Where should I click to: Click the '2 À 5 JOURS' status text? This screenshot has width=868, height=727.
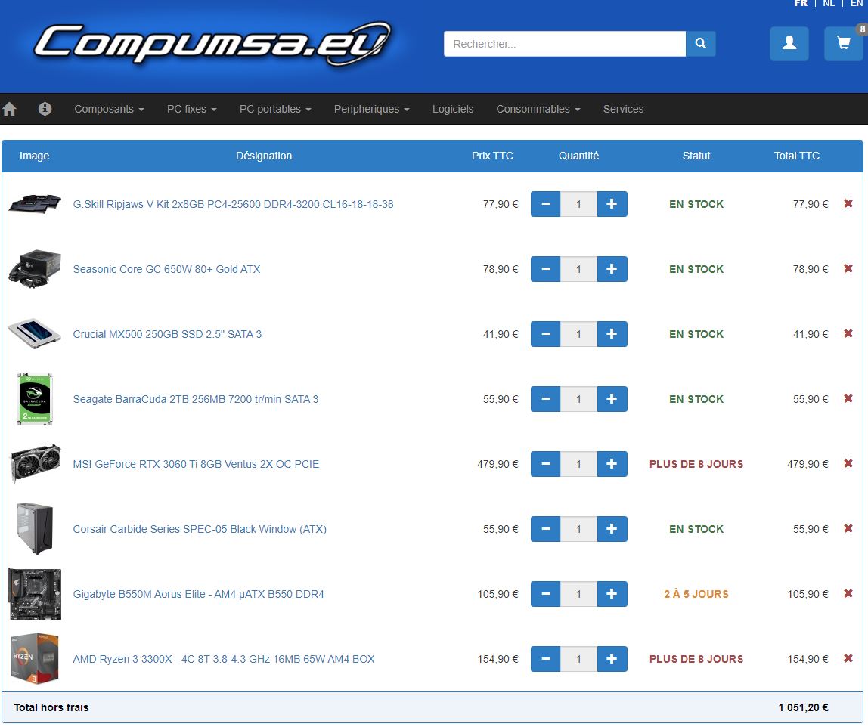[696, 594]
